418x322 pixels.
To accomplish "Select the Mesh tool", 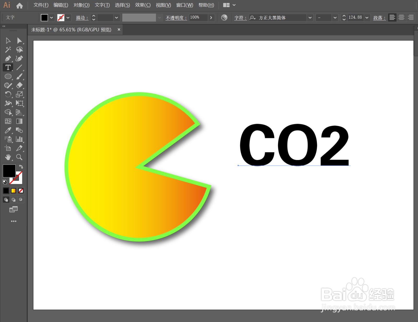I will pyautogui.click(x=8, y=121).
